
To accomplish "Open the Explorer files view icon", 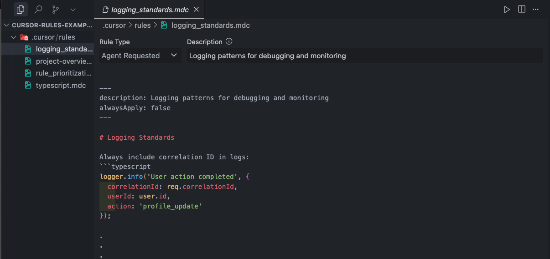I will coord(21,10).
